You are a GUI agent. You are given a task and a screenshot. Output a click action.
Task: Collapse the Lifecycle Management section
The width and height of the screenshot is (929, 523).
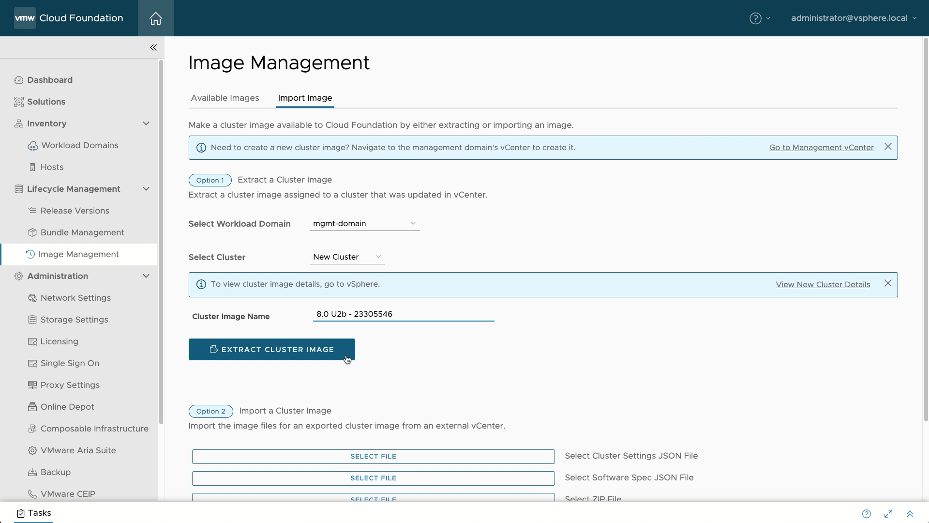tap(146, 189)
